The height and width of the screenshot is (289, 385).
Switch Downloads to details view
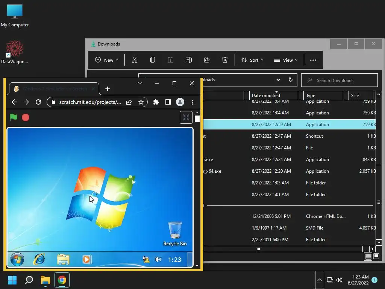[x=368, y=257]
